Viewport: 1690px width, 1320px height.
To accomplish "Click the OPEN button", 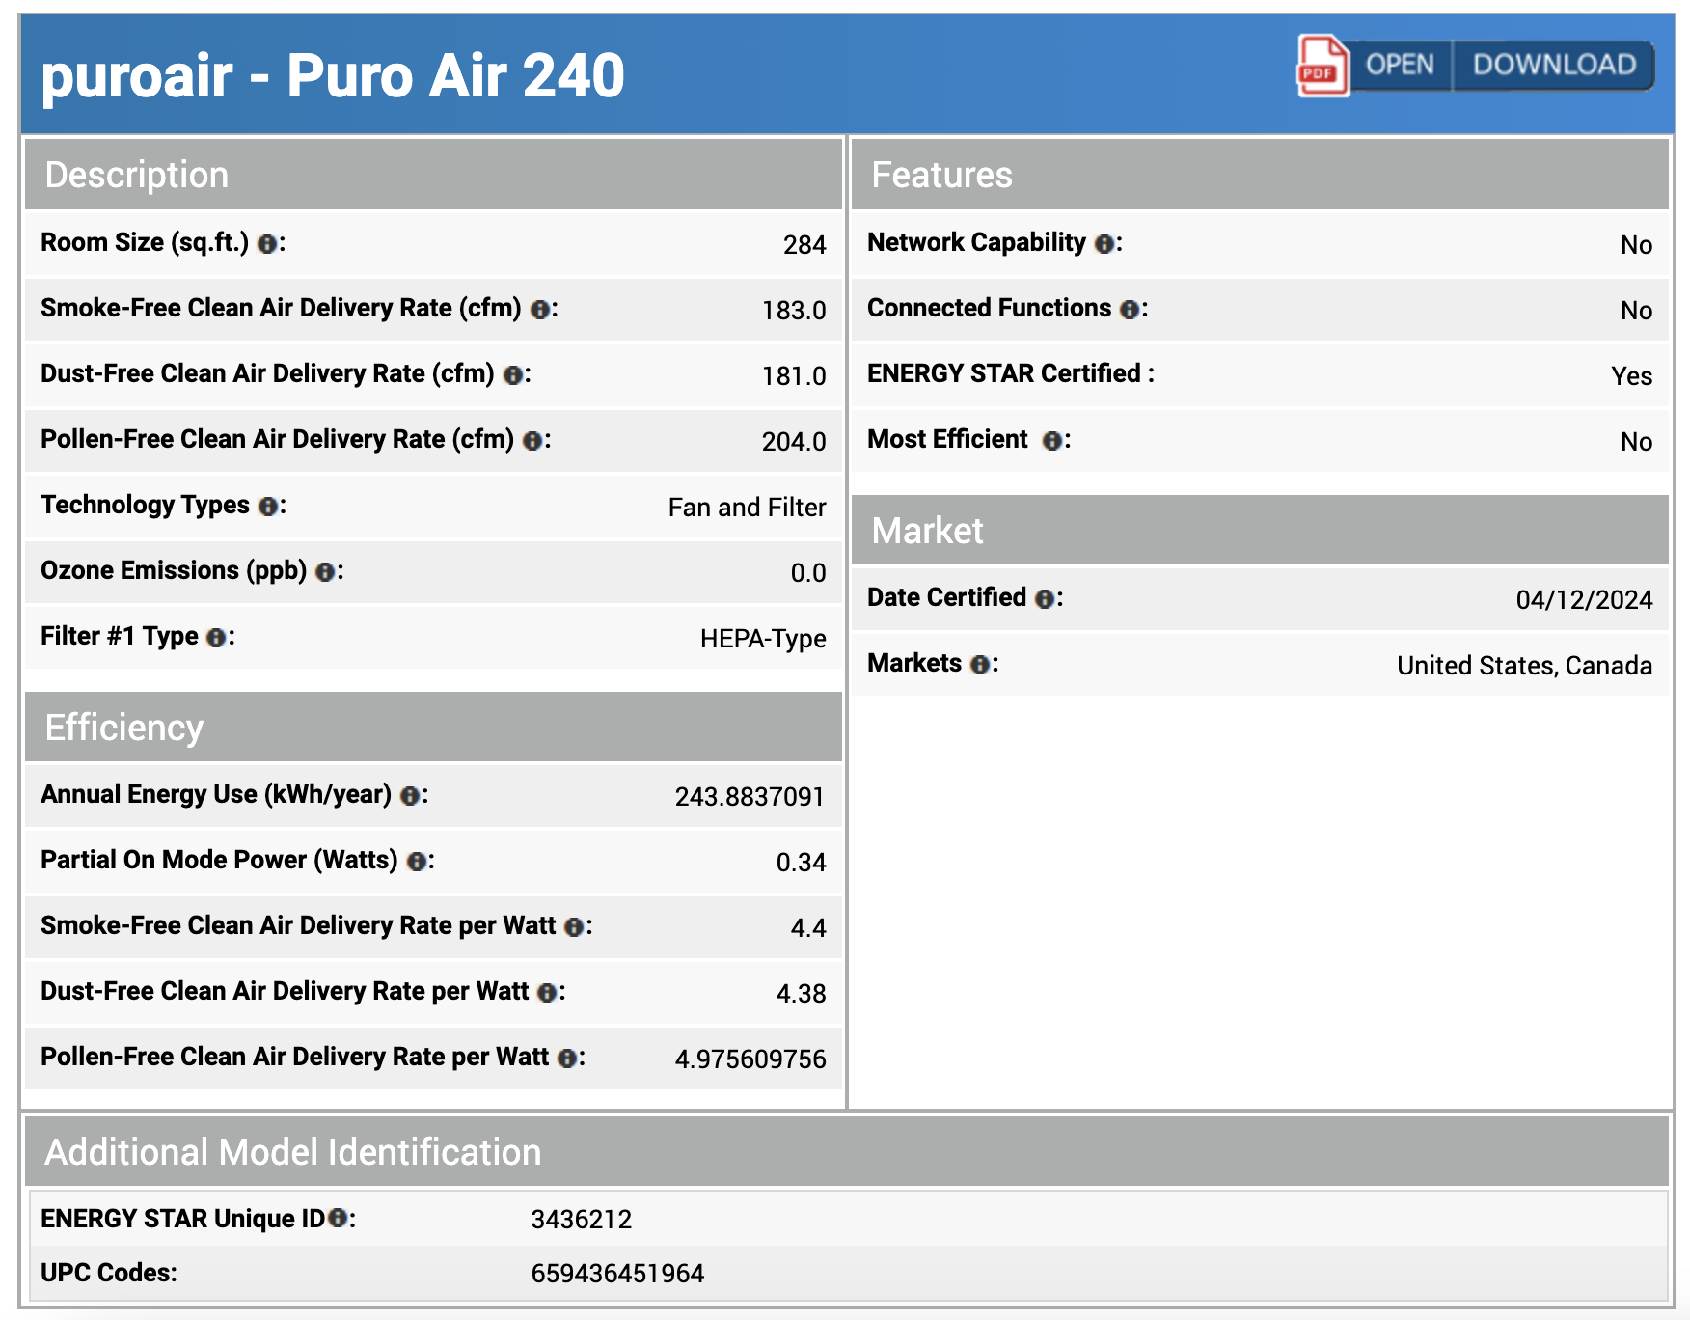I will [x=1401, y=66].
